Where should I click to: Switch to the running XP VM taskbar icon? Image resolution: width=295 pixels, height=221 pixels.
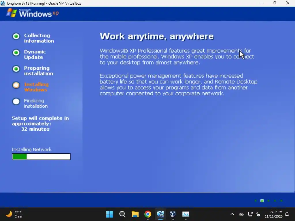point(160,214)
